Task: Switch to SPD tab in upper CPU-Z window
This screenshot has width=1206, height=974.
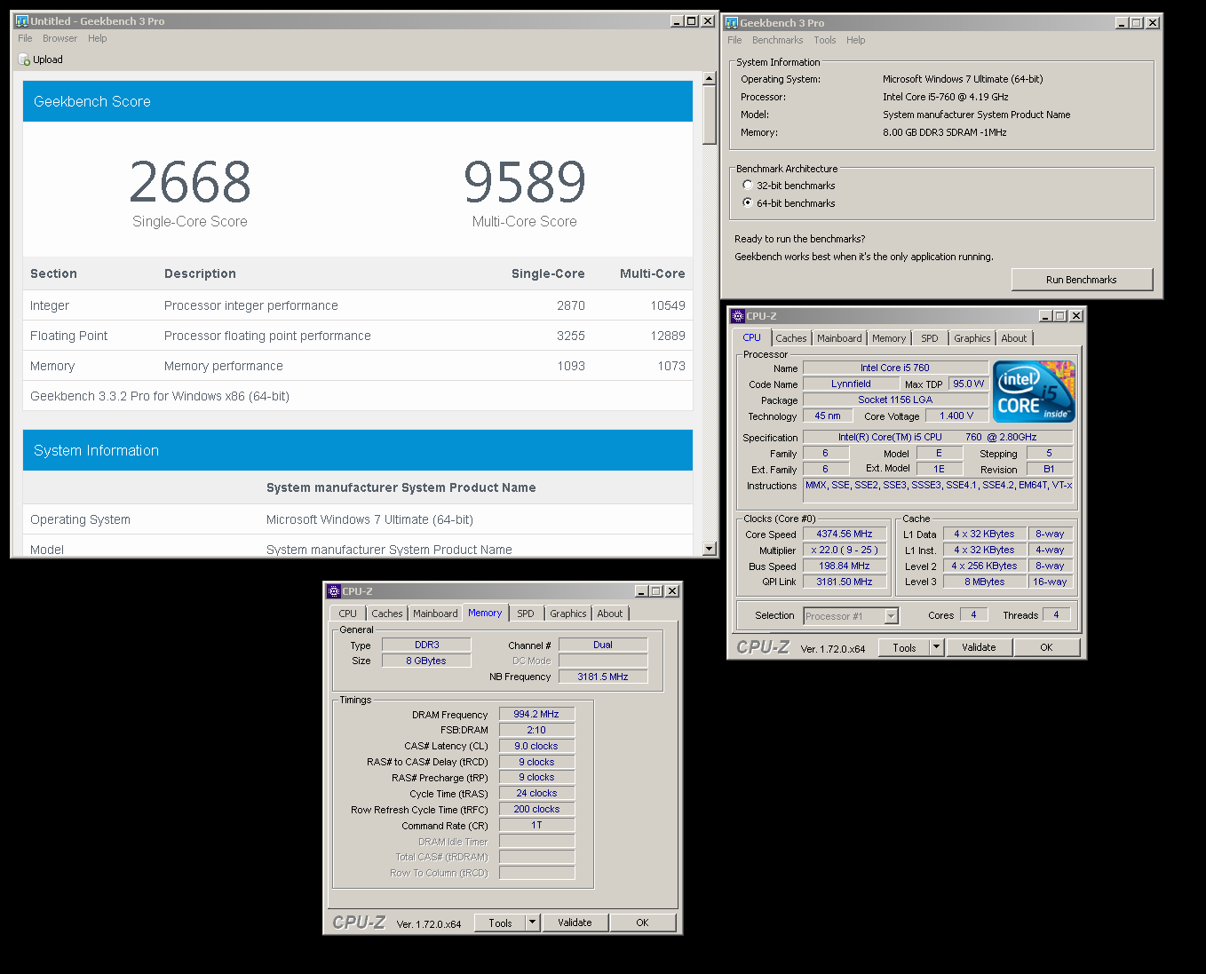Action: (929, 338)
